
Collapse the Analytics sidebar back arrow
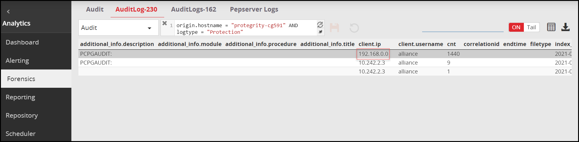[x=8, y=12]
